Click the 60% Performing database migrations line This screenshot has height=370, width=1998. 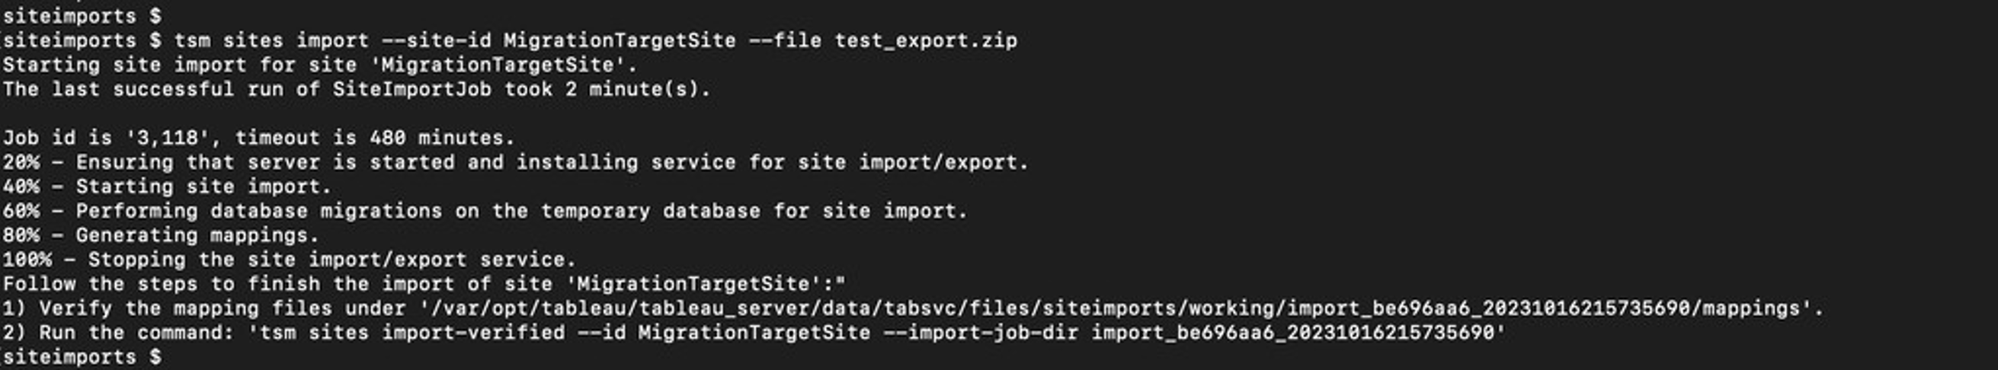(x=485, y=211)
